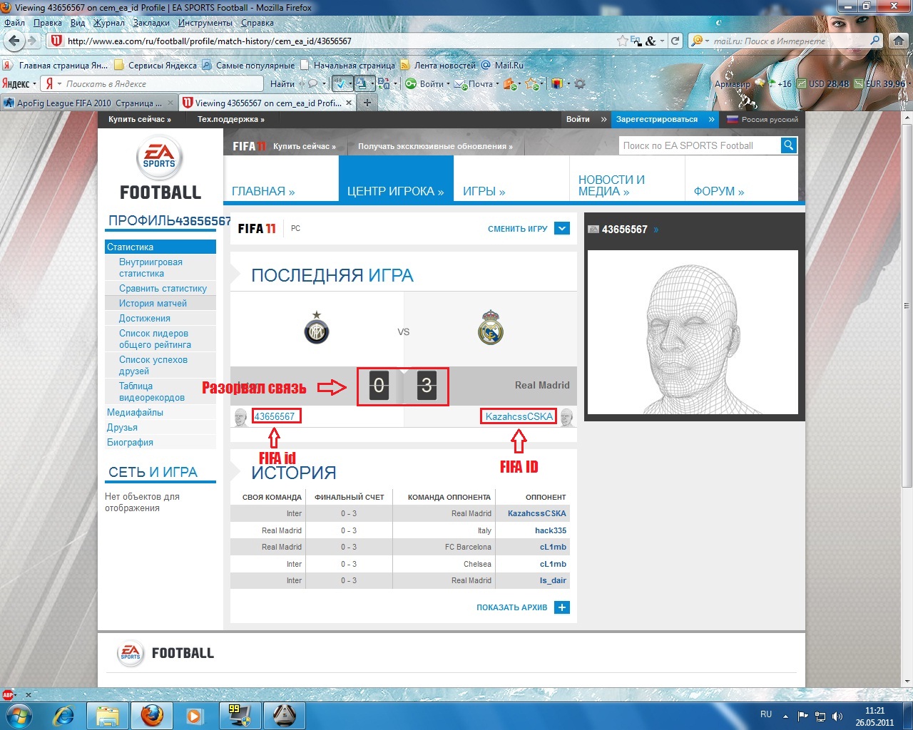The width and height of the screenshot is (913, 730).
Task: Click the Yandex toolbar weather icon
Action: (760, 83)
